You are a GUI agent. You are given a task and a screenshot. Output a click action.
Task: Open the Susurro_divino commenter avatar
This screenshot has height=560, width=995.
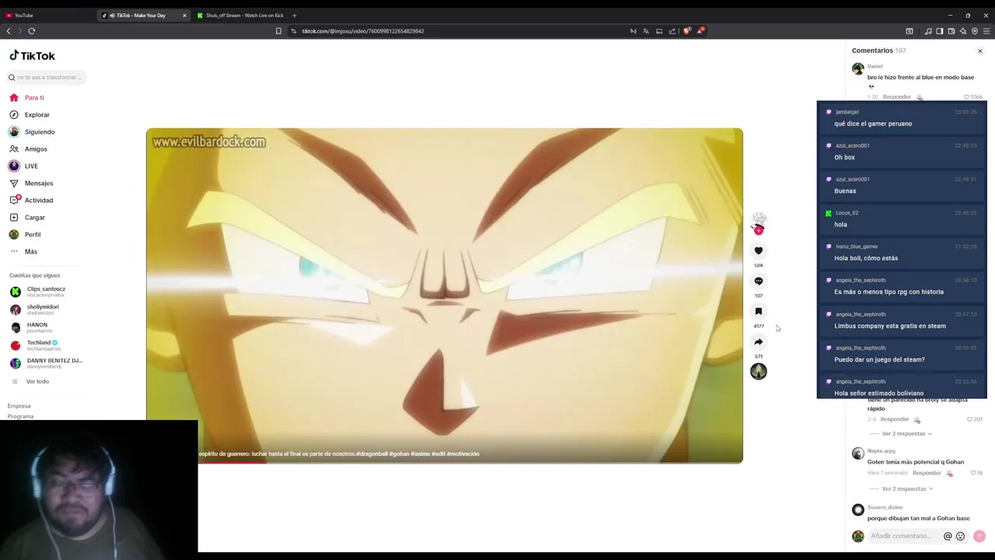(x=857, y=510)
